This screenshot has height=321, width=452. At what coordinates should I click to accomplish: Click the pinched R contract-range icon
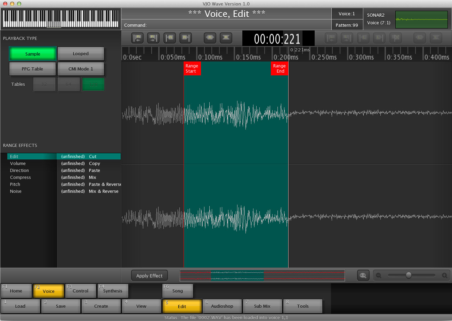point(226,38)
